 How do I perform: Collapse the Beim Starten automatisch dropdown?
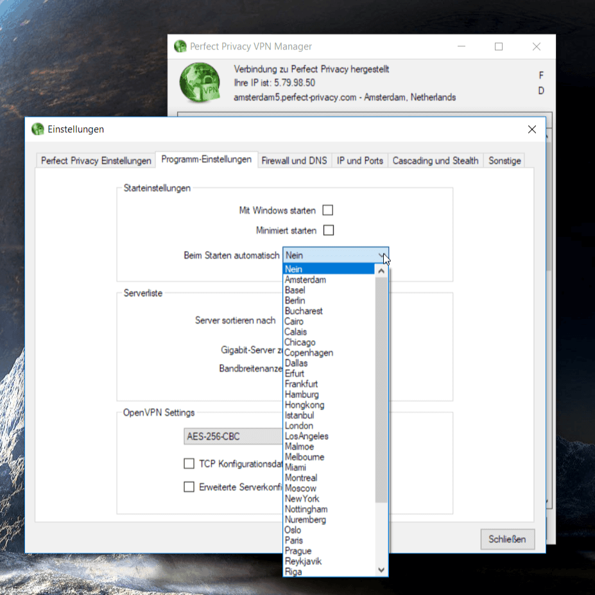(x=336, y=255)
